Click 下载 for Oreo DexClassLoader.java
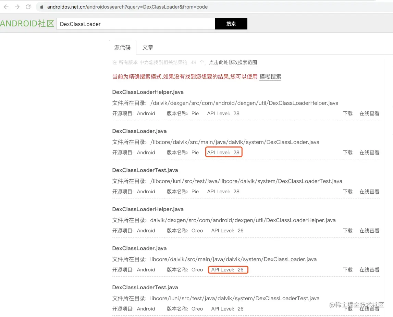 coord(348,270)
